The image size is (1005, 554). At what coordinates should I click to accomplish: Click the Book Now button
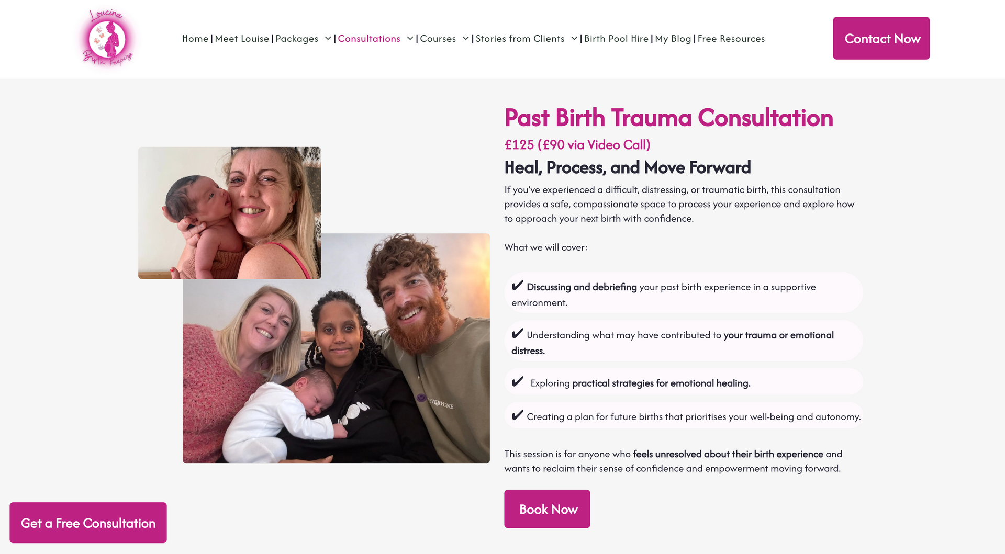(x=547, y=509)
